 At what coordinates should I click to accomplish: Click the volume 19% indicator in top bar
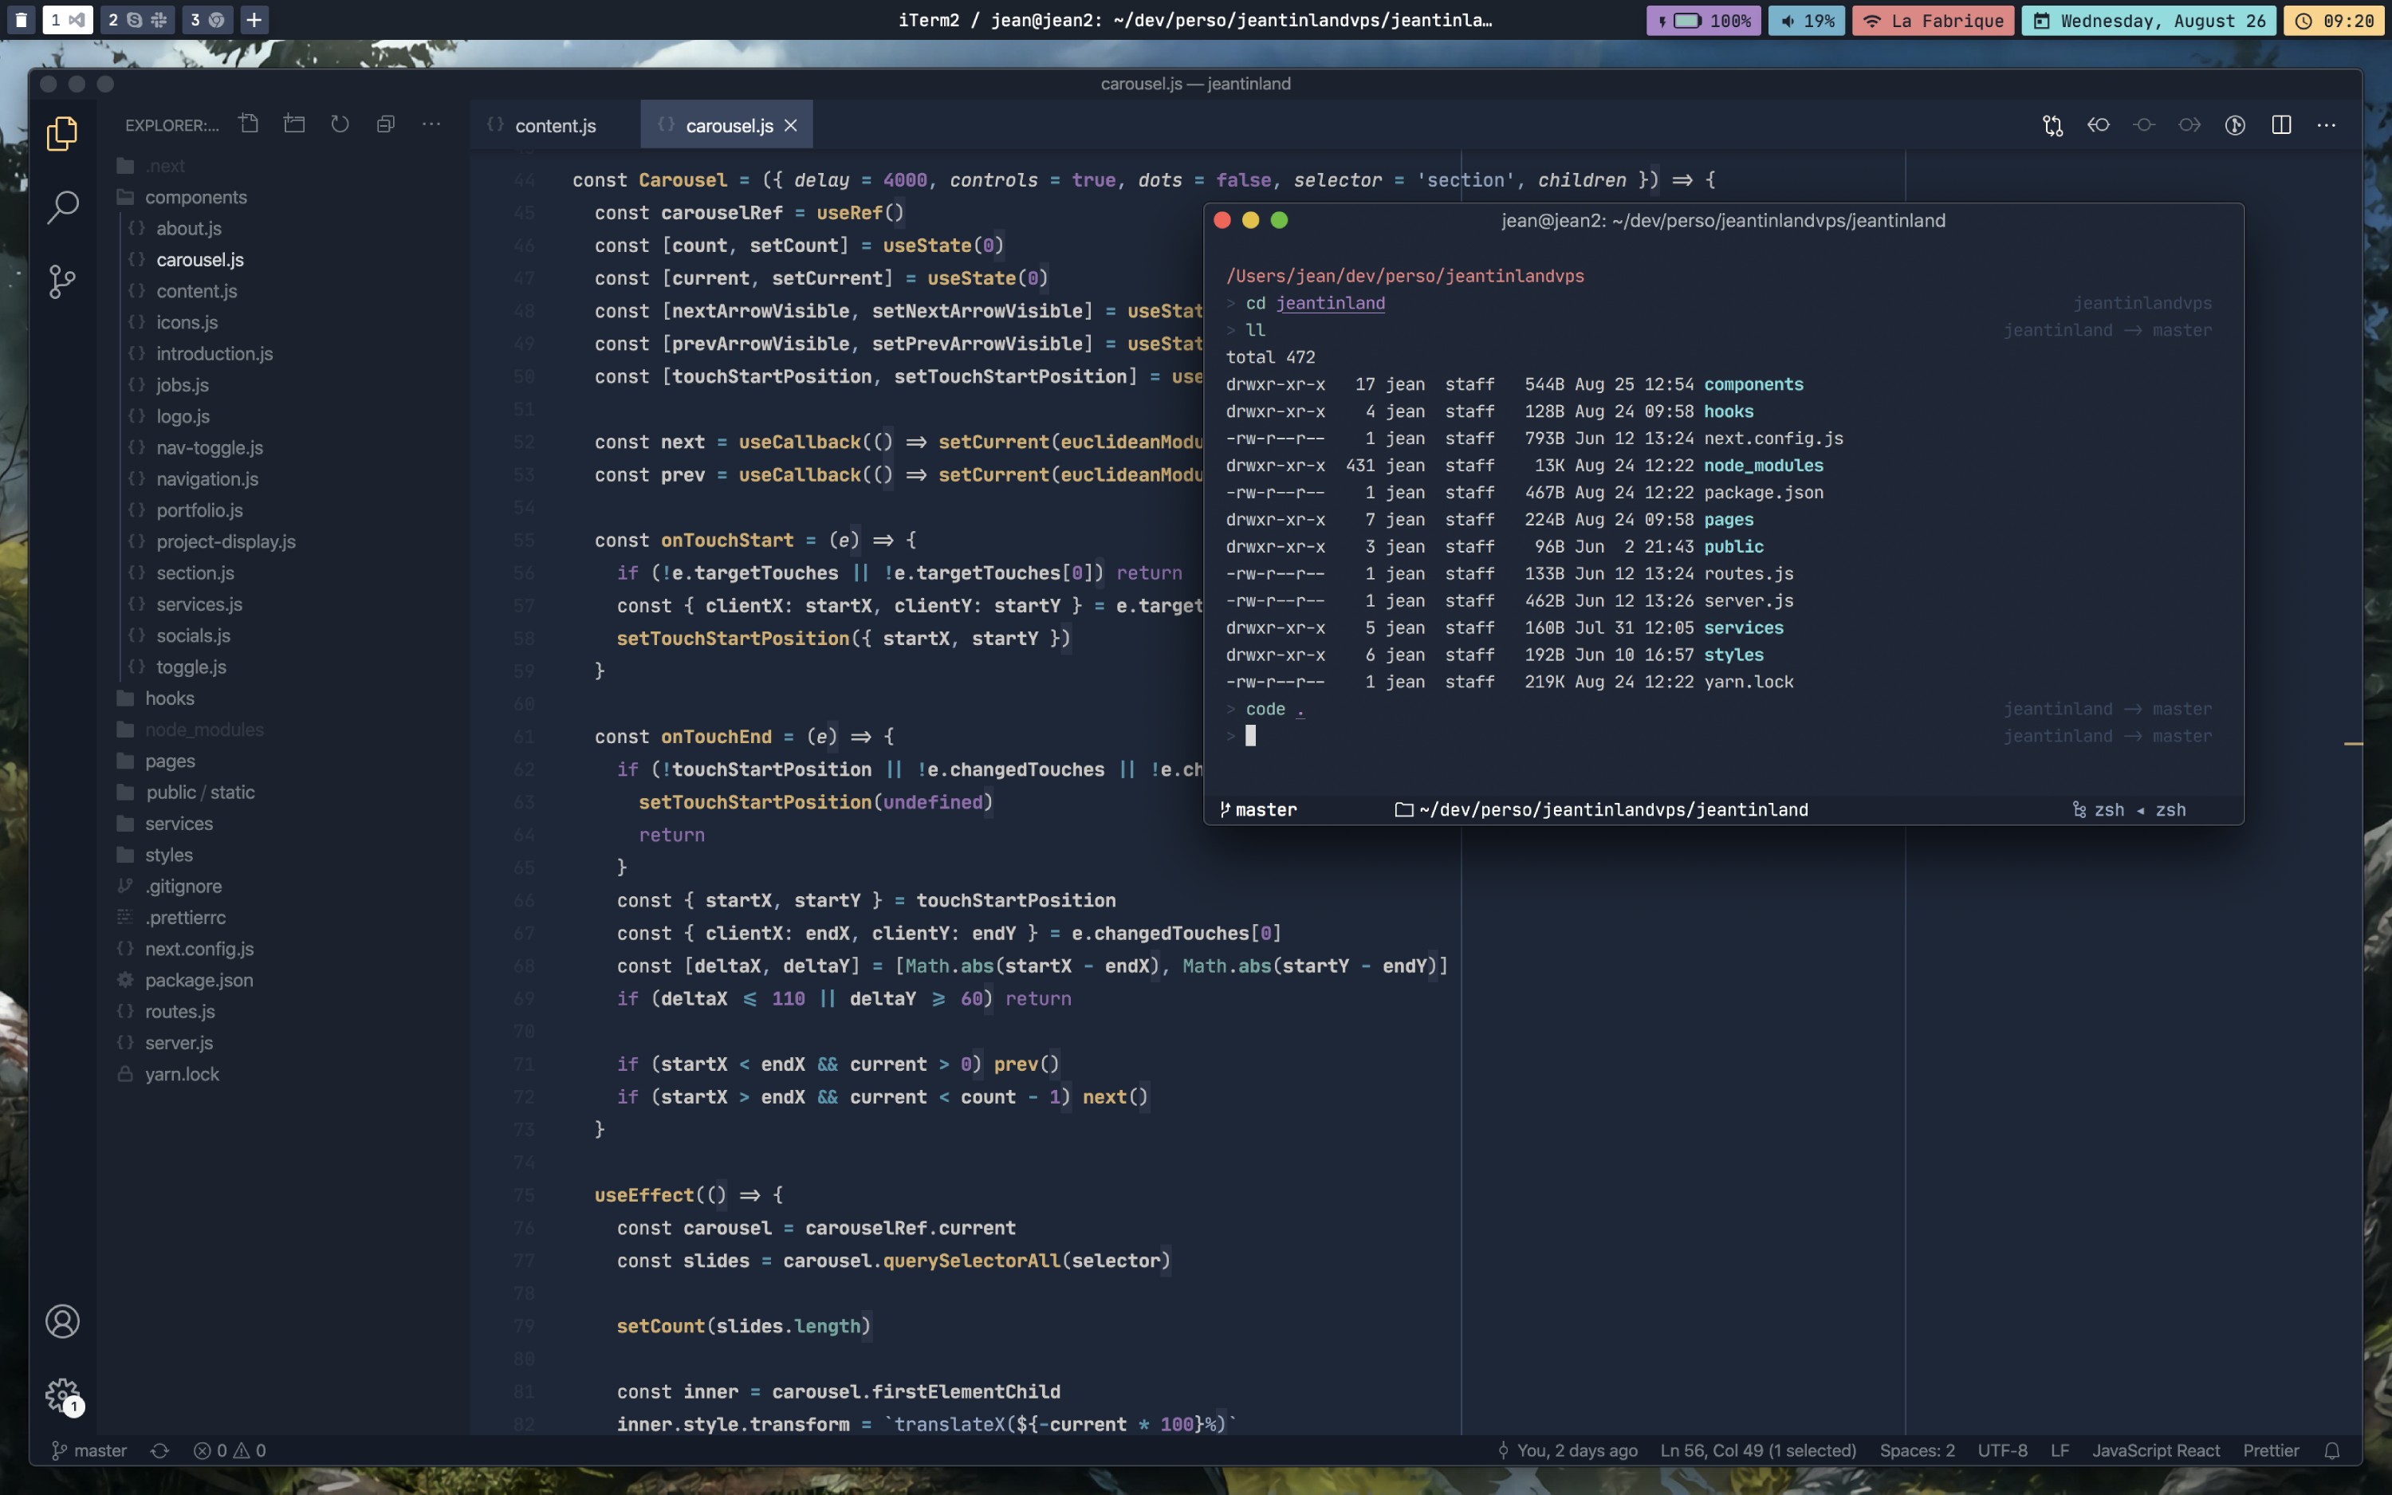point(1807,21)
